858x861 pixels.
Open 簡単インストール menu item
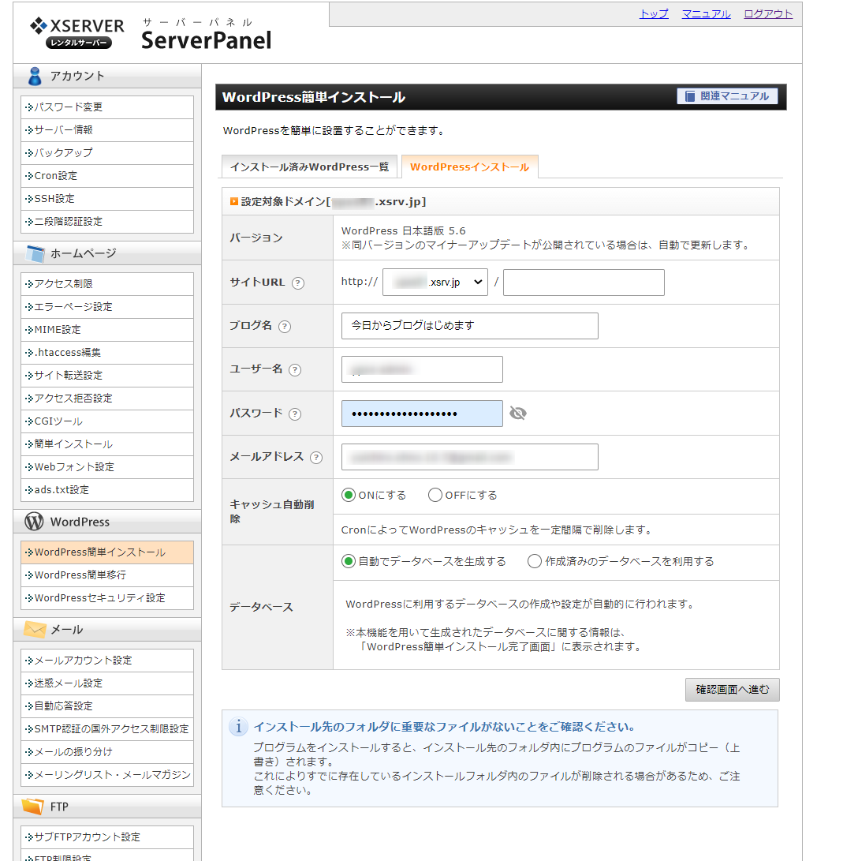coord(107,444)
